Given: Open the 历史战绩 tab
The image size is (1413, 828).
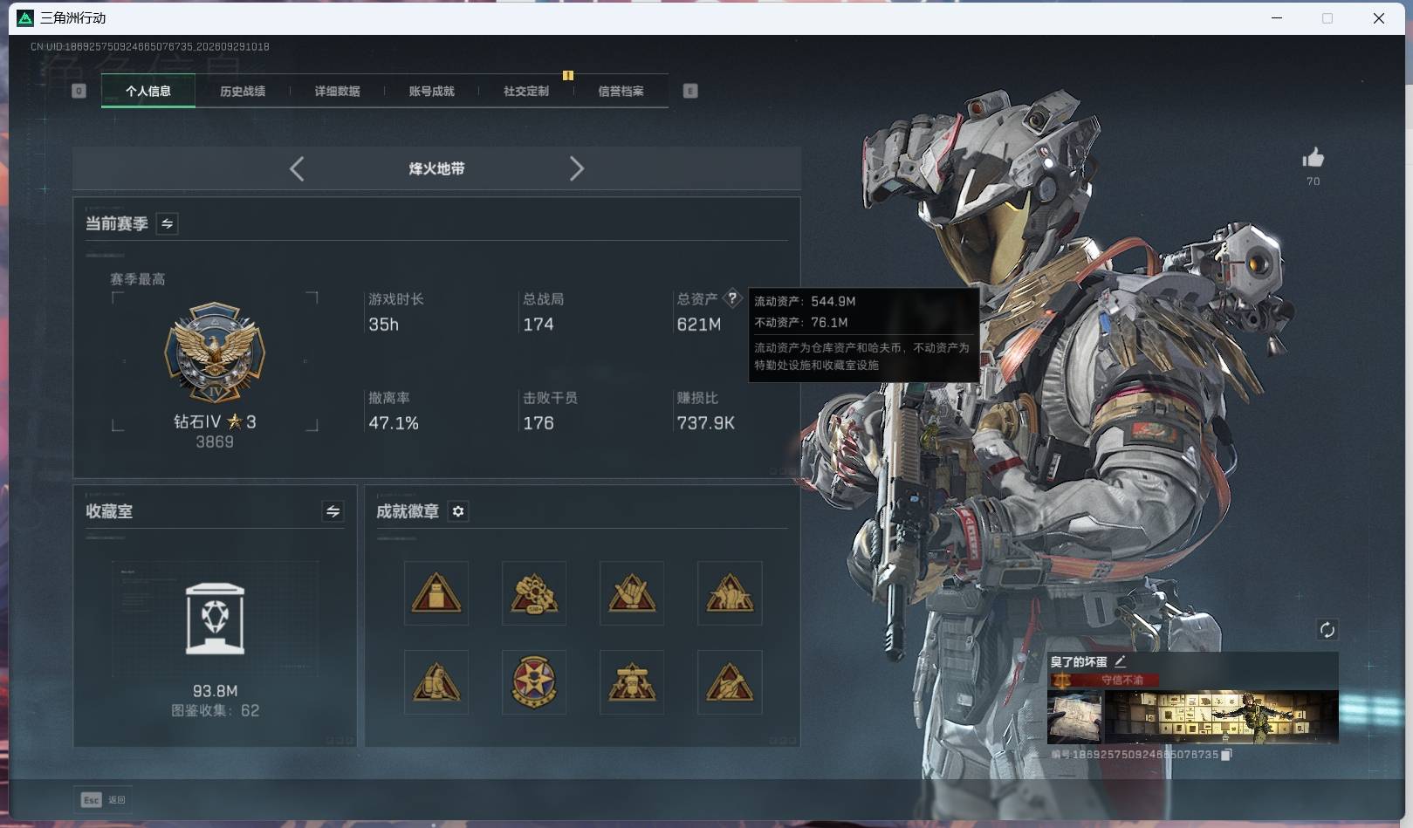Looking at the screenshot, I should 243,91.
